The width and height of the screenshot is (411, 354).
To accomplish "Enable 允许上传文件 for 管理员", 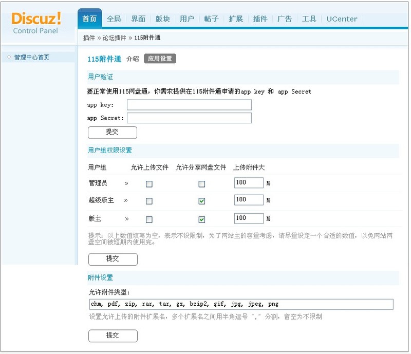I will click(x=149, y=184).
